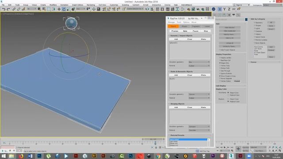283x159 pixels.
Task: Click Play Animation in the playback controls
Action: click(225, 148)
